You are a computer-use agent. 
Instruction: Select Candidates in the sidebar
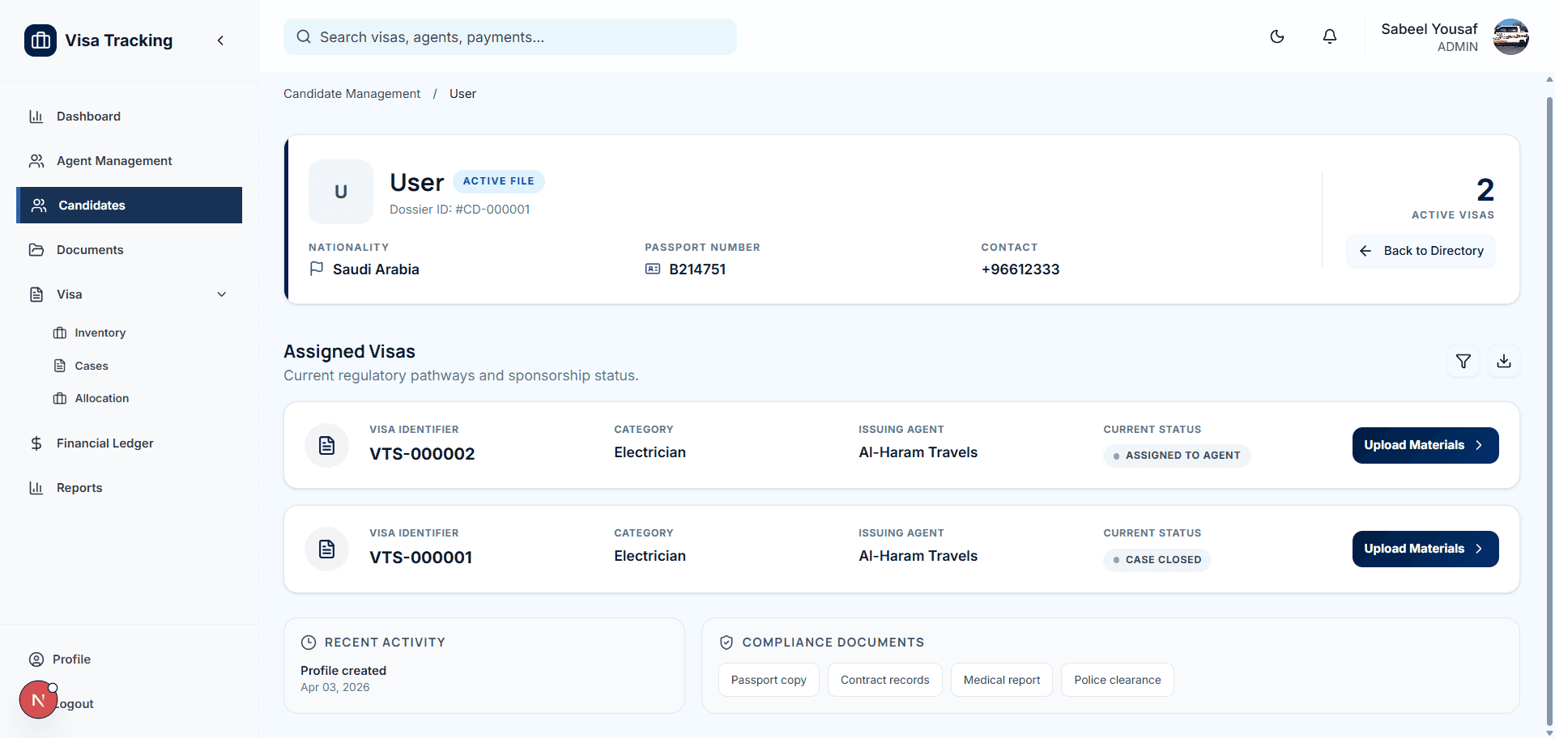coord(130,206)
